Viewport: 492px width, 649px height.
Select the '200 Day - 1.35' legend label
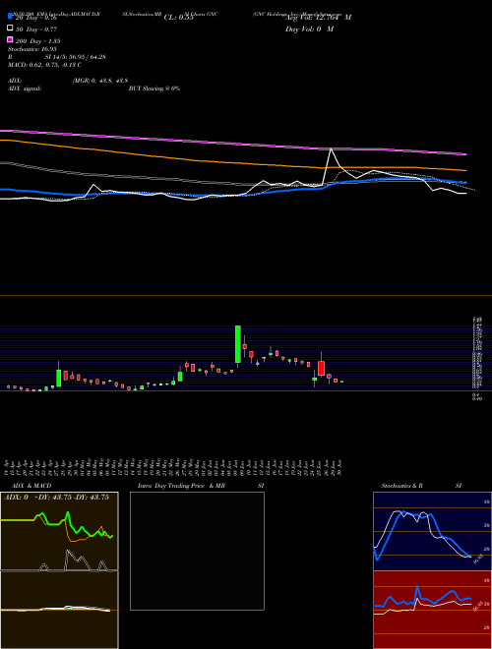pos(37,41)
